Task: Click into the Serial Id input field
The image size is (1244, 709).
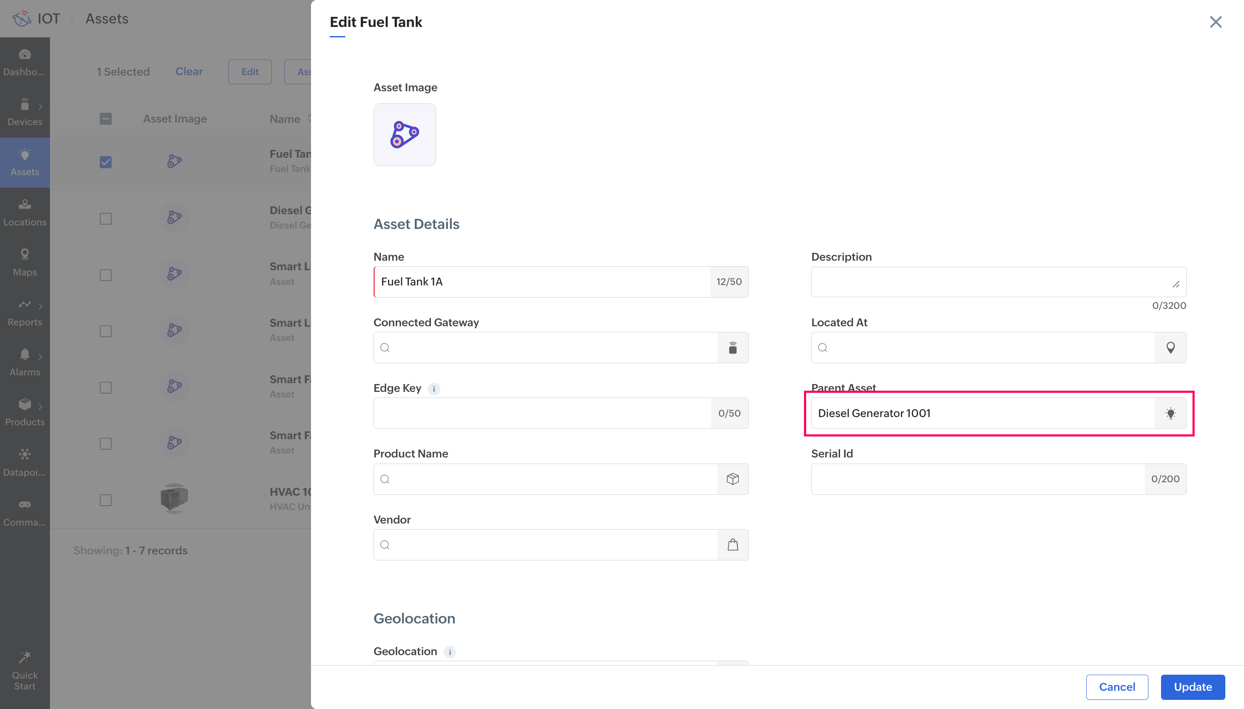Action: [978, 479]
